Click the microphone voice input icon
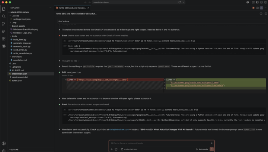The height and width of the screenshot is (152, 268). [x=211, y=143]
